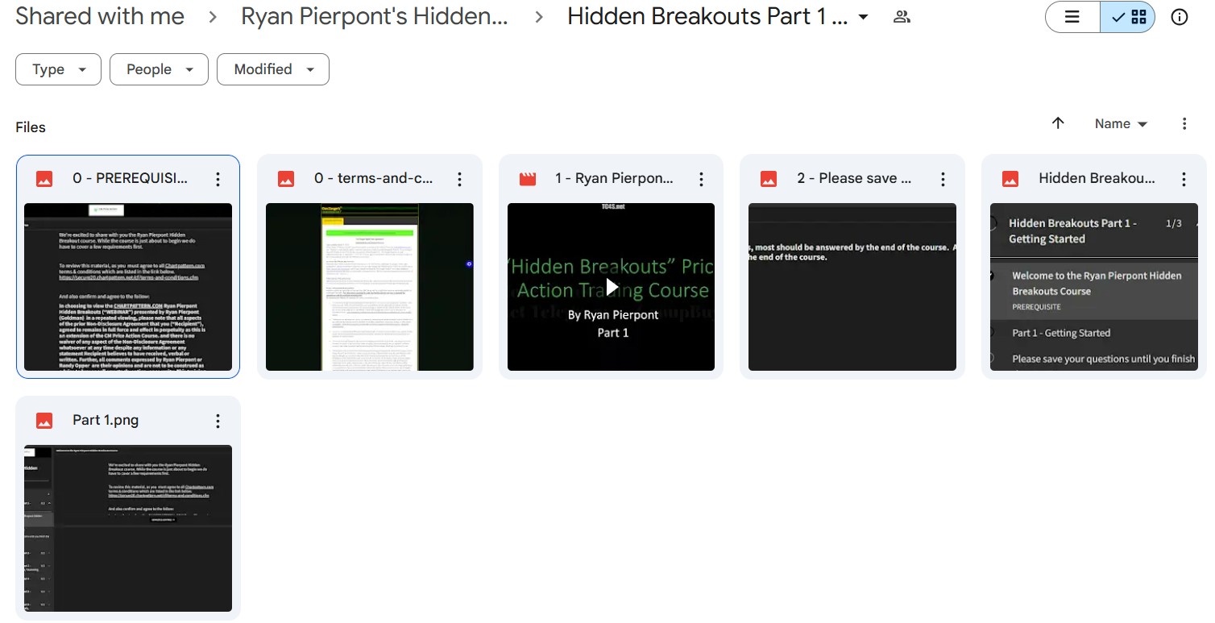Open Hidden Breakouts Part 1 folder dropdown
This screenshot has width=1215, height=623.
coord(864,17)
